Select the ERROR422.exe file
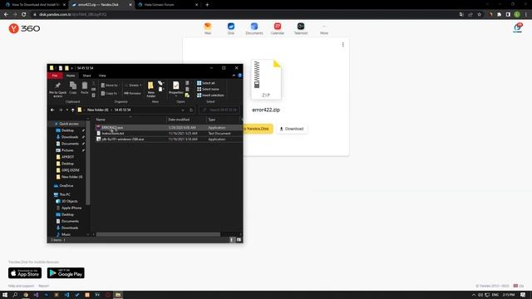 point(169,127)
